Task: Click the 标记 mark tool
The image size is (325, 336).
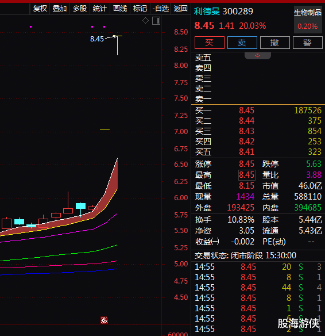Action: tap(140, 9)
